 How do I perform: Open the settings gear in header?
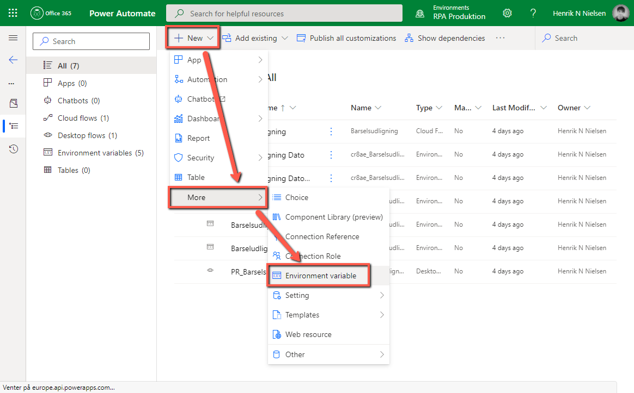[x=507, y=13]
